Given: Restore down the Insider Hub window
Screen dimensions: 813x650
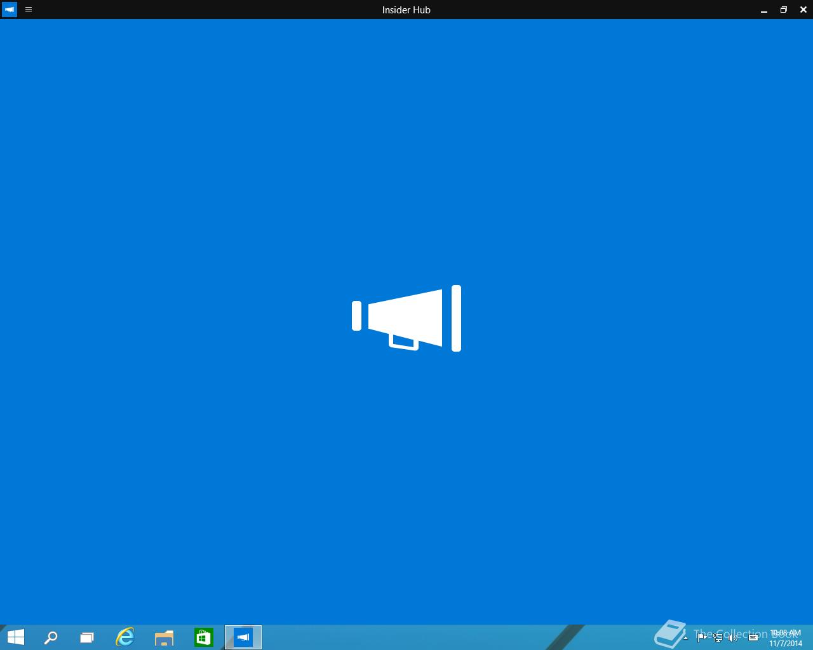Looking at the screenshot, I should (784, 10).
